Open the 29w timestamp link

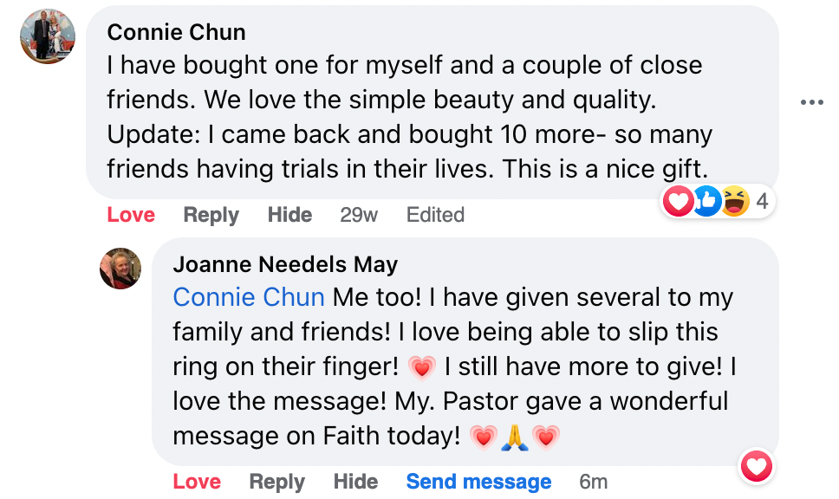tap(358, 215)
